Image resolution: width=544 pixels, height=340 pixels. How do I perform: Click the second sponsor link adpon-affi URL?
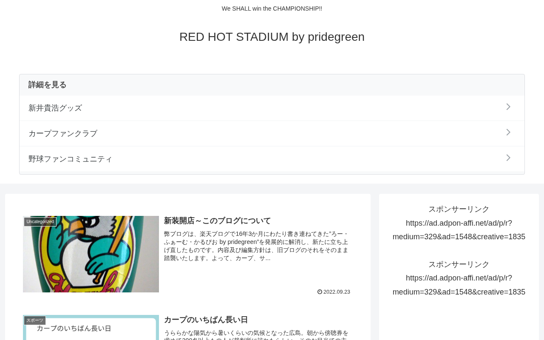459,285
